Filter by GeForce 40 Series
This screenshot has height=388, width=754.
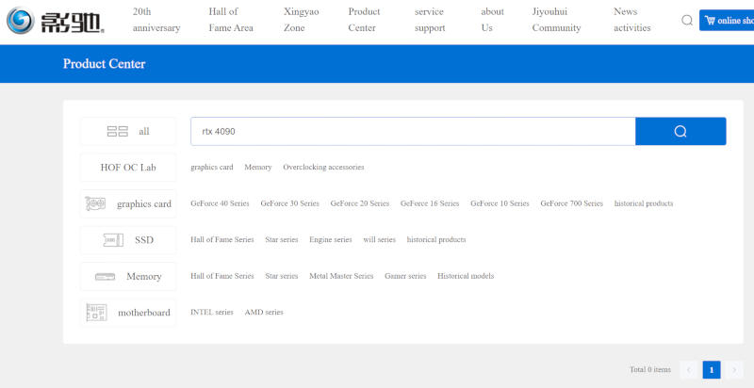click(x=220, y=203)
